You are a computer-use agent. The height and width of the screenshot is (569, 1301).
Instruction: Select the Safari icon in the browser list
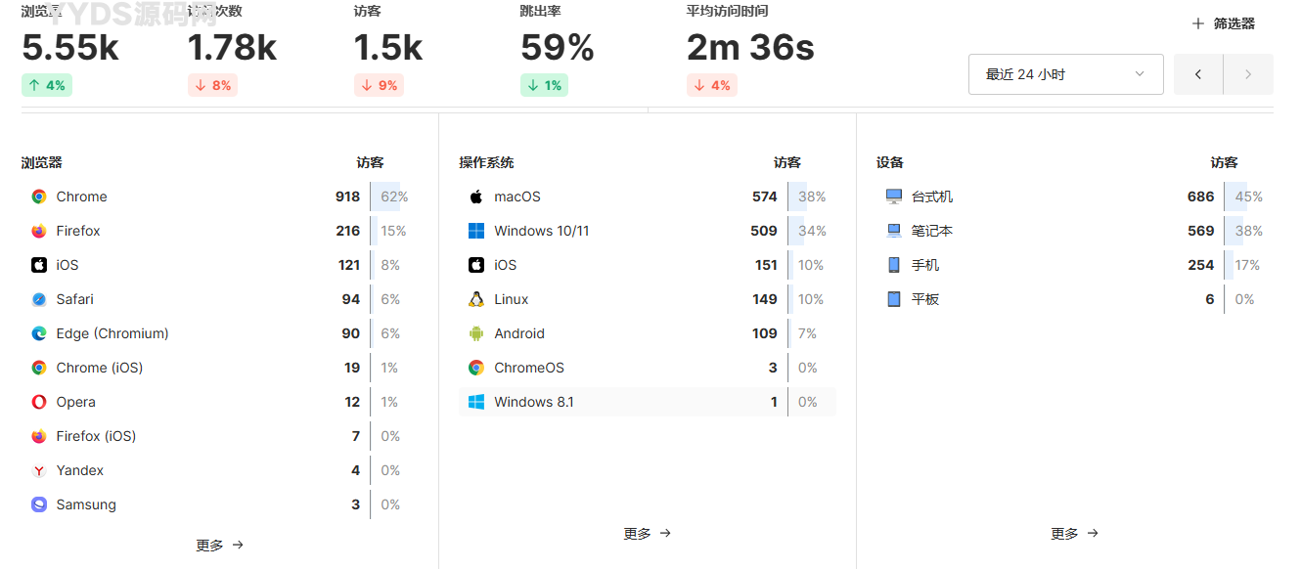37,299
